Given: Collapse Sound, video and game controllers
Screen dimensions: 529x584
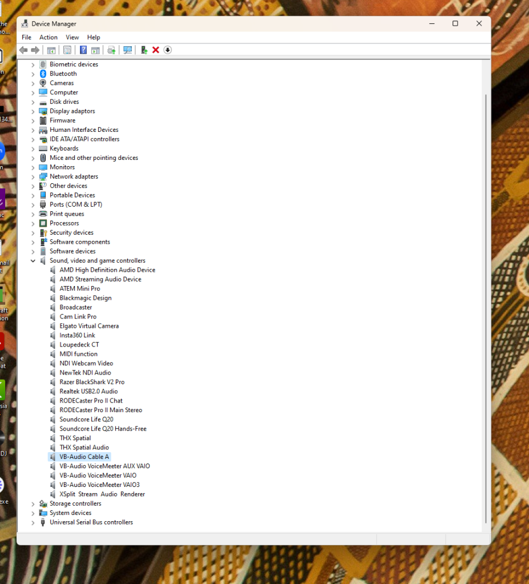Looking at the screenshot, I should click(x=33, y=261).
